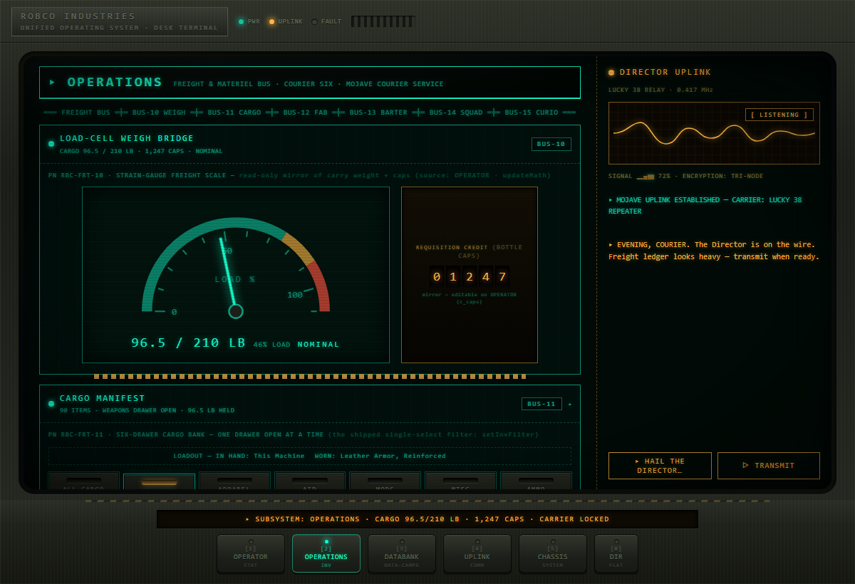Switch to the OPERATOR subsystem tab
This screenshot has width=855, height=584.
point(251,553)
